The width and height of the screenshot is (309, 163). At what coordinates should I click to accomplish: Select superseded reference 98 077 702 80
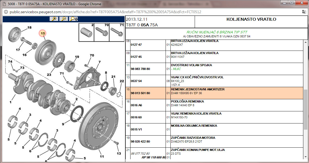click(140, 154)
